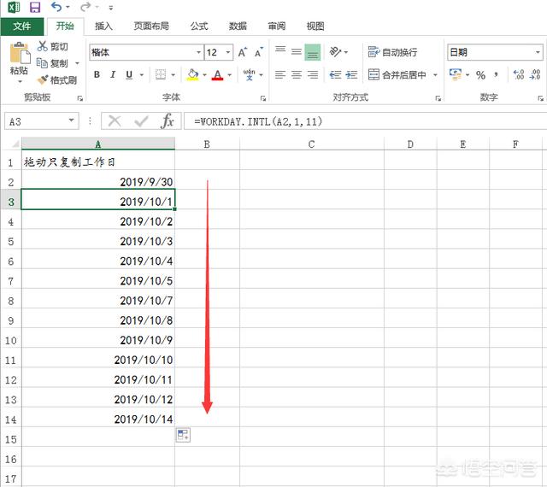The image size is (547, 487).
Task: Click the Cut (剪切) scissors icon
Action: 44,46
